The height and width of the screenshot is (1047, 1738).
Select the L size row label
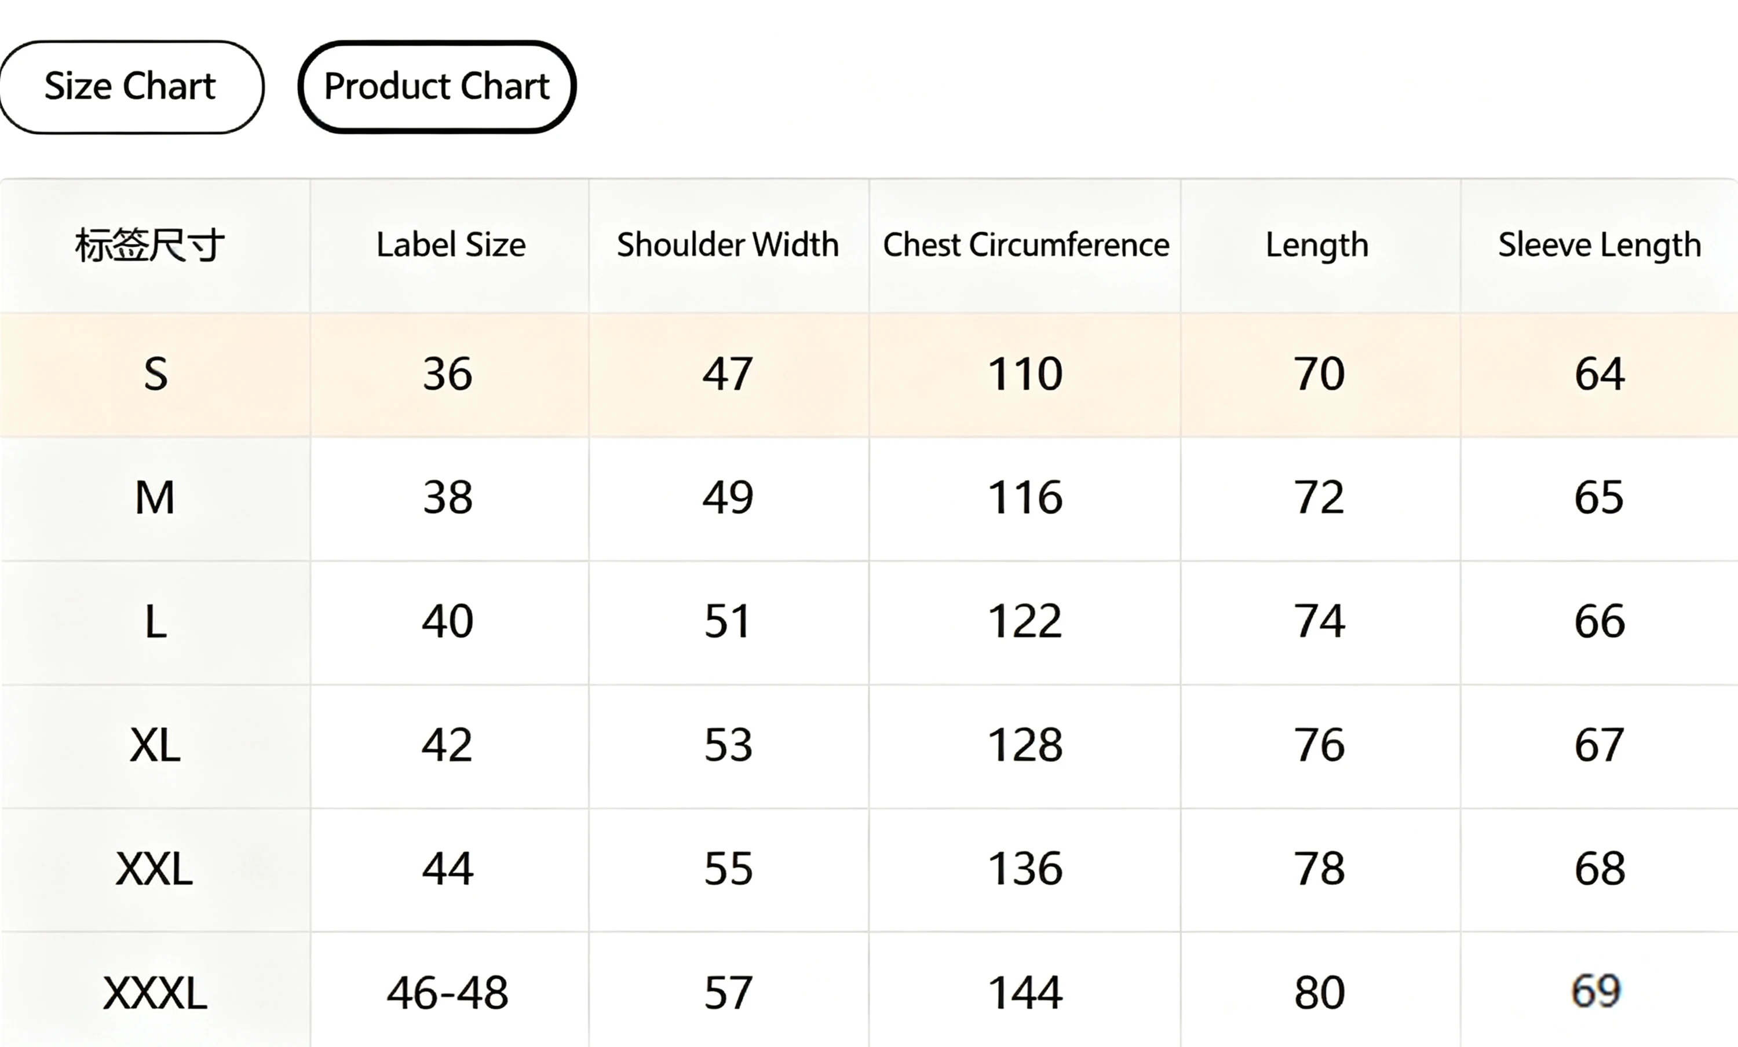point(156,623)
